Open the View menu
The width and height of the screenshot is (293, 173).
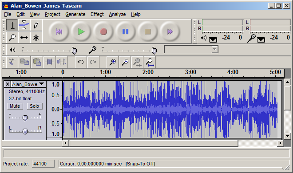pos(35,14)
